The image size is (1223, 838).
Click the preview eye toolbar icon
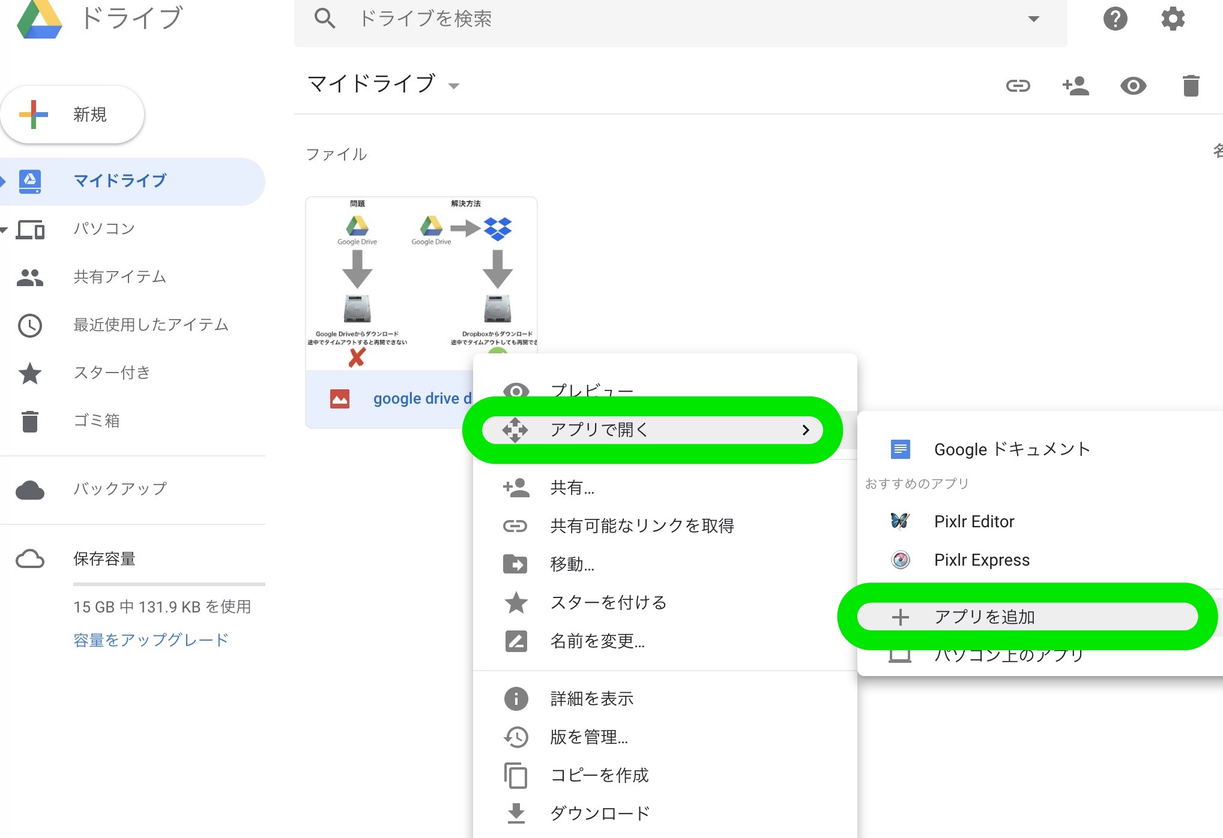(1133, 86)
